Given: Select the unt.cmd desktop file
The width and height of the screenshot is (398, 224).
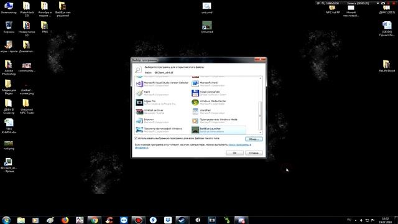Looking at the screenshot, I should (207, 8).
